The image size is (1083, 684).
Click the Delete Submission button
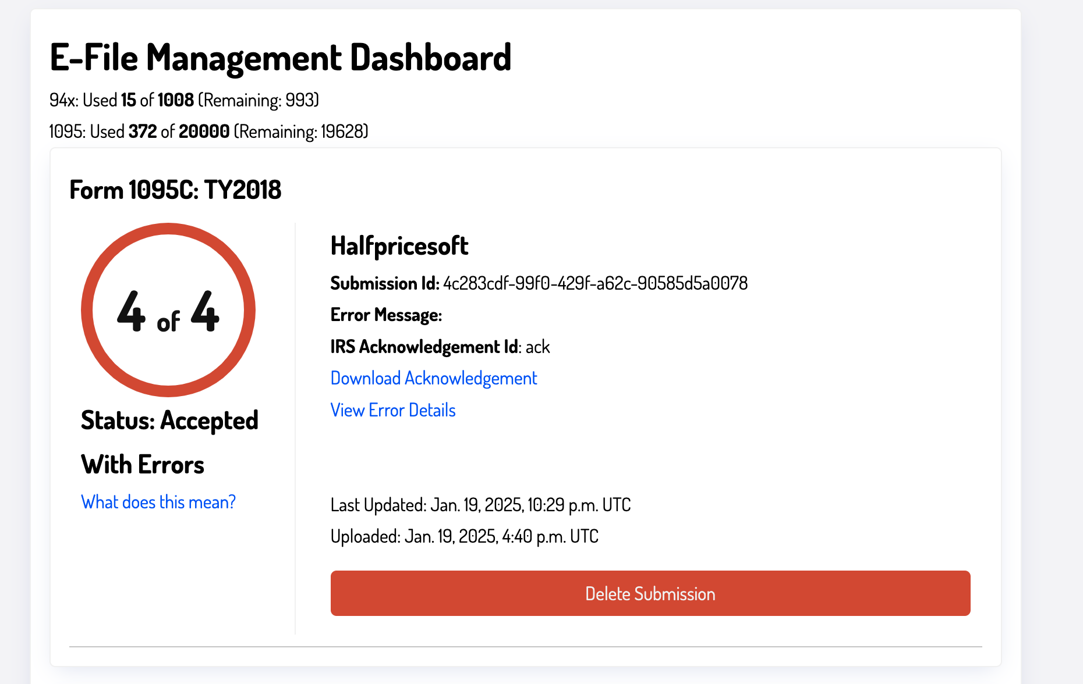pos(650,593)
